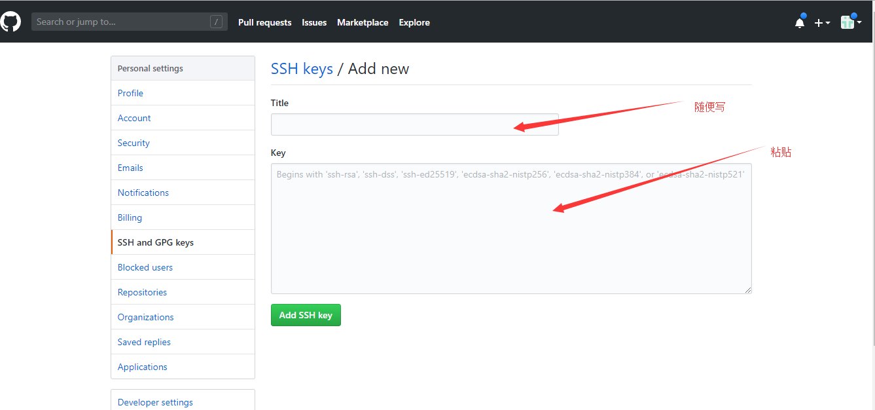The height and width of the screenshot is (410, 875).
Task: Open Emails settings page
Action: [183, 168]
